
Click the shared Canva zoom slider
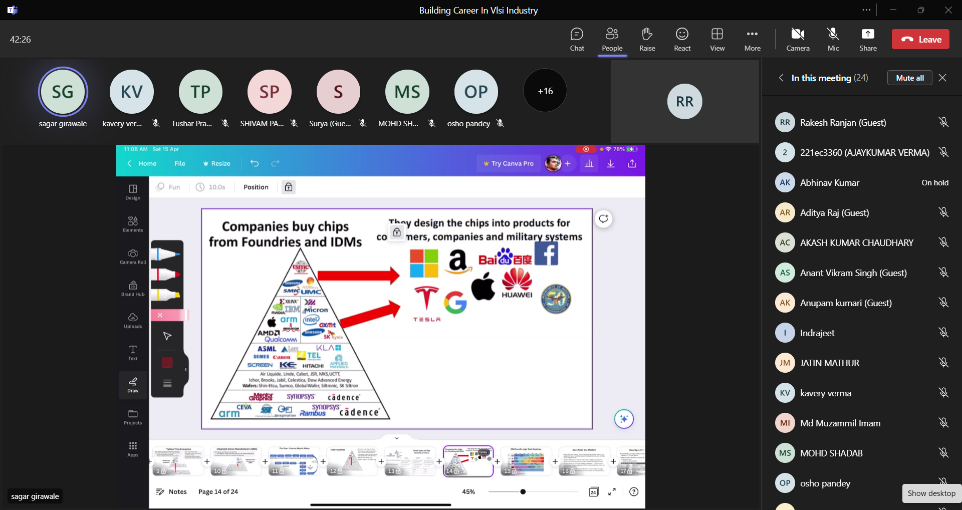523,491
